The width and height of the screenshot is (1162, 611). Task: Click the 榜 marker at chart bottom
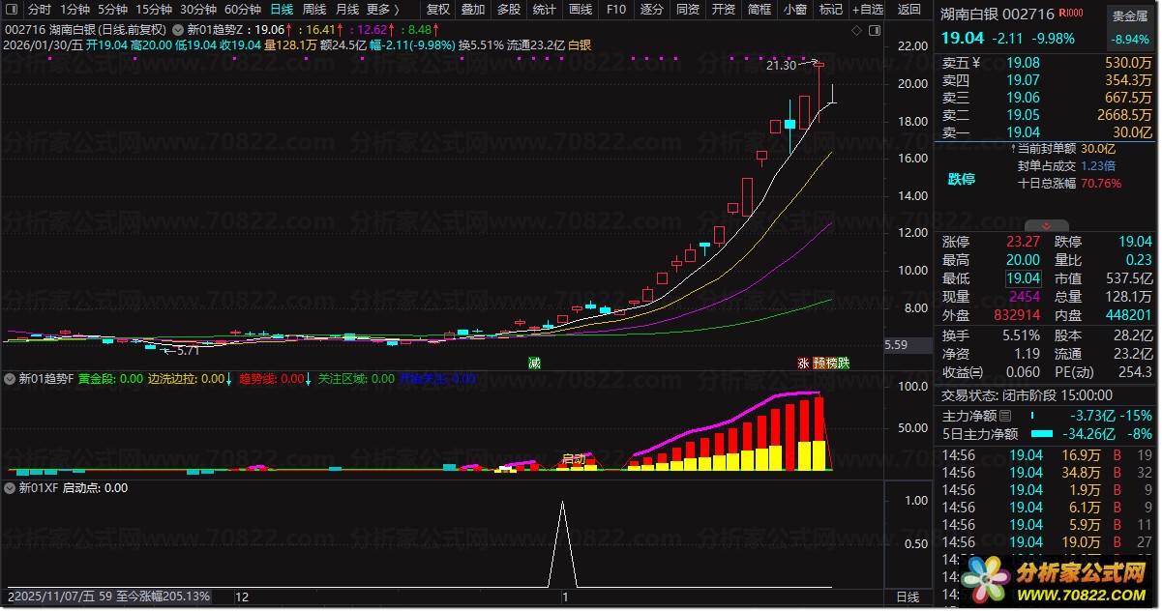pos(831,364)
